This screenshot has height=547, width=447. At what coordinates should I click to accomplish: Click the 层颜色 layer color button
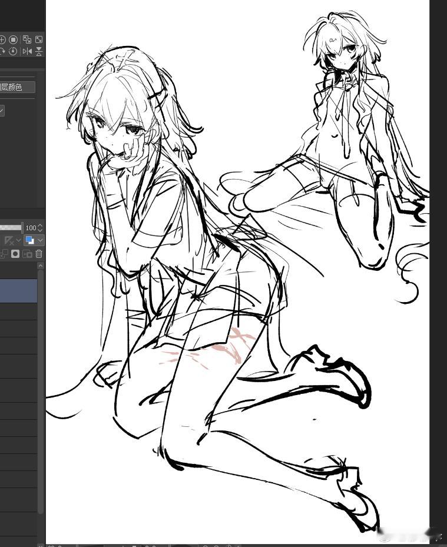pyautogui.click(x=17, y=87)
